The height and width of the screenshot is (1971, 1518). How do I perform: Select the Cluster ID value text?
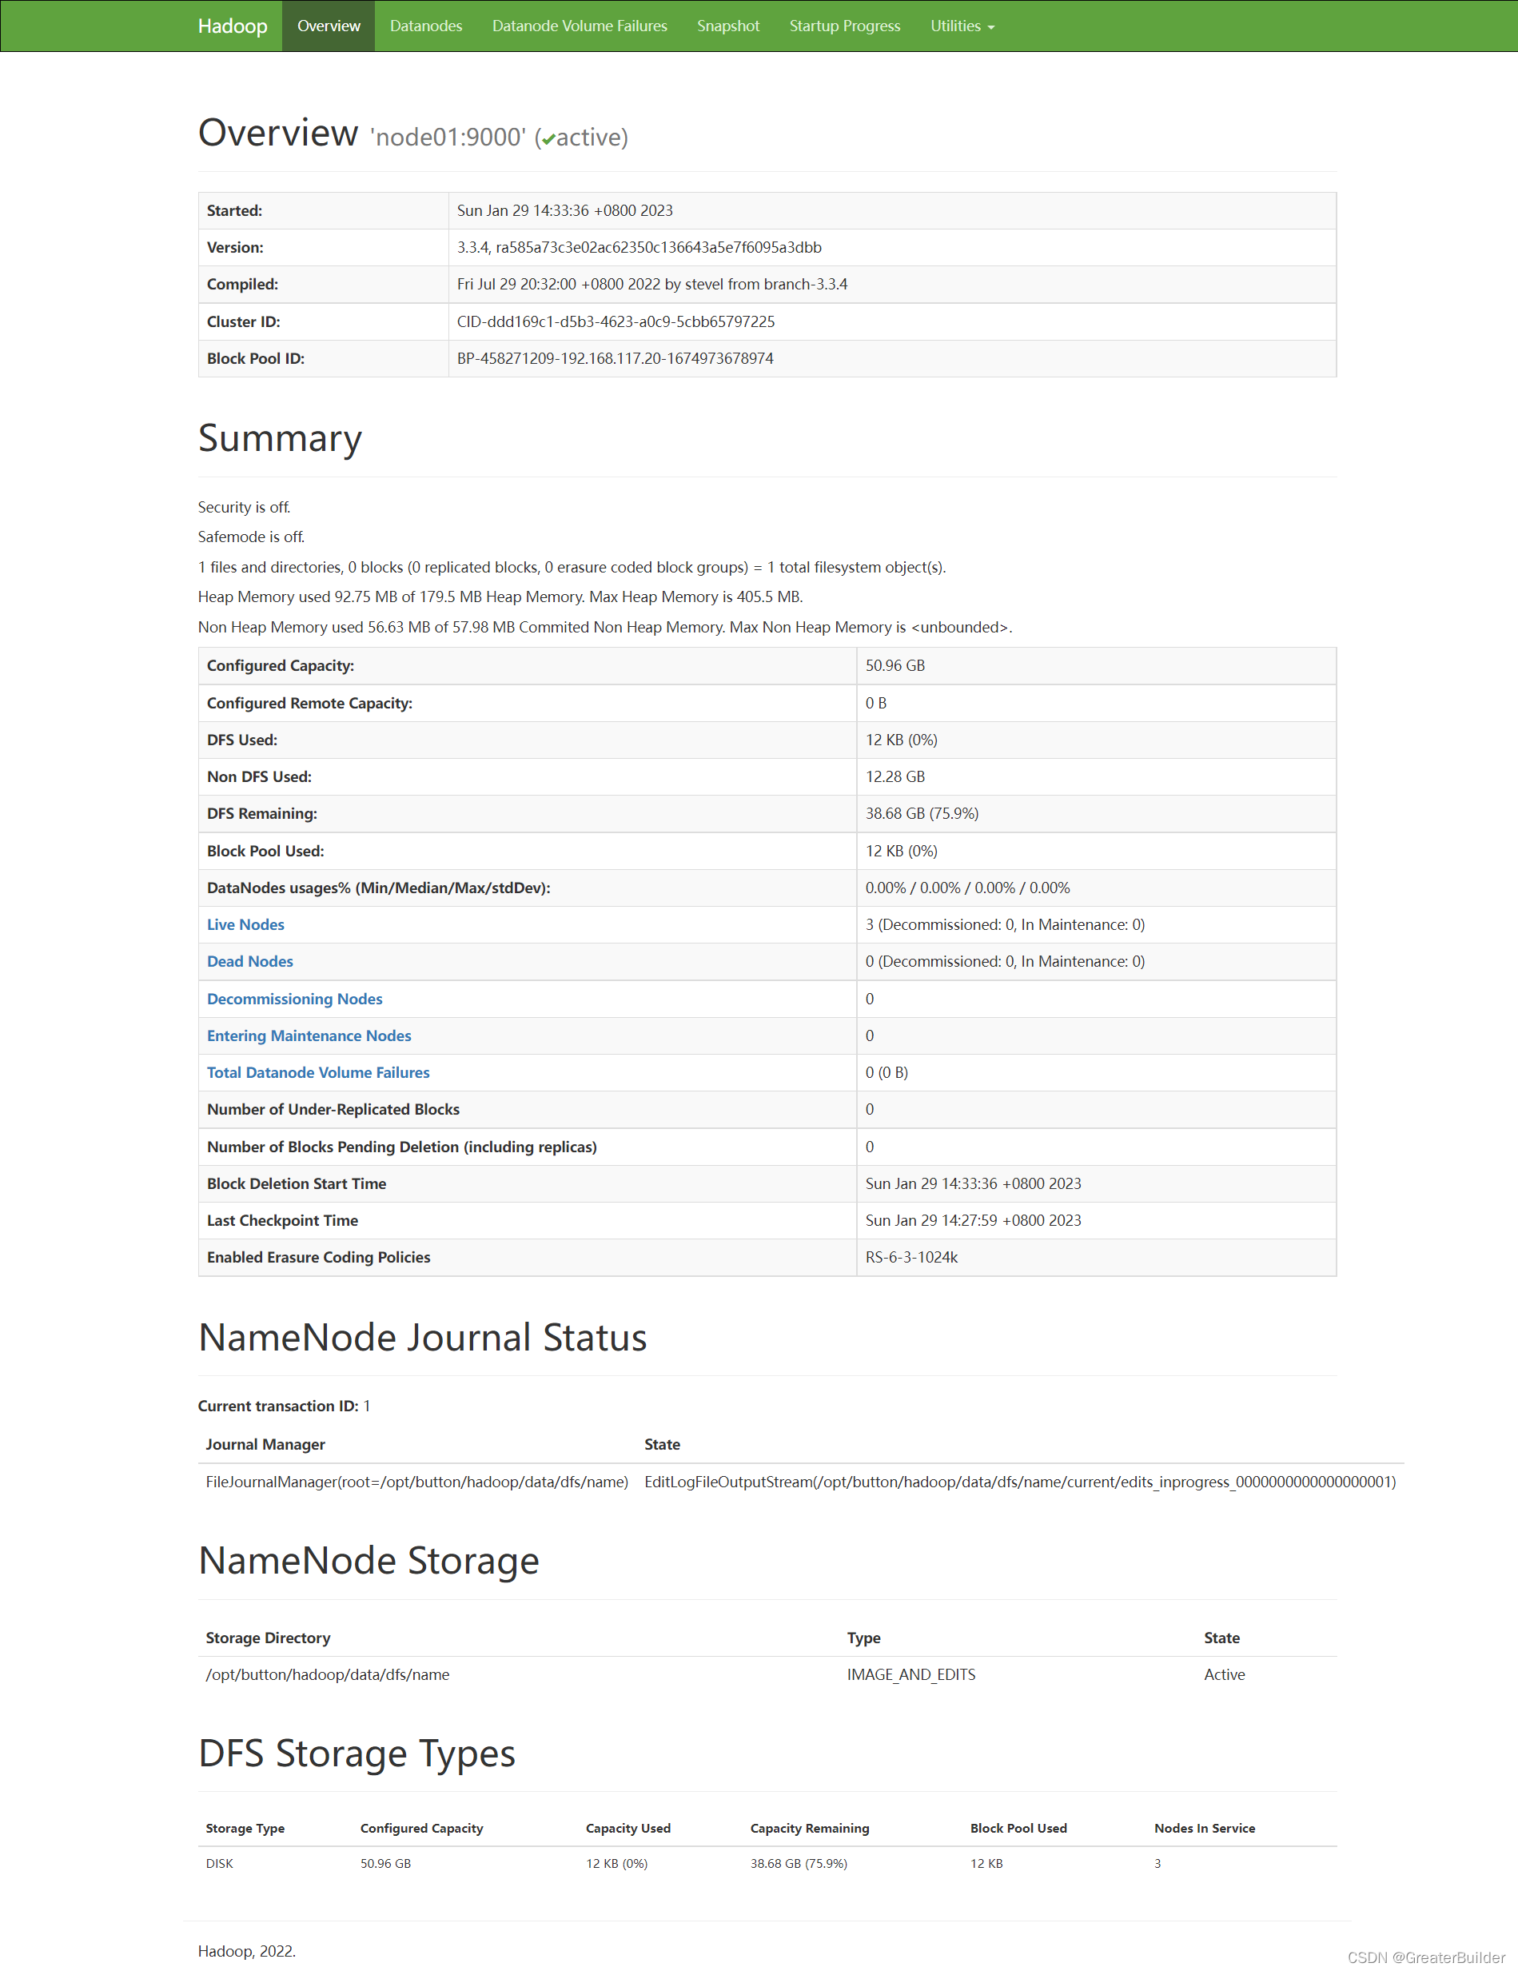[616, 321]
